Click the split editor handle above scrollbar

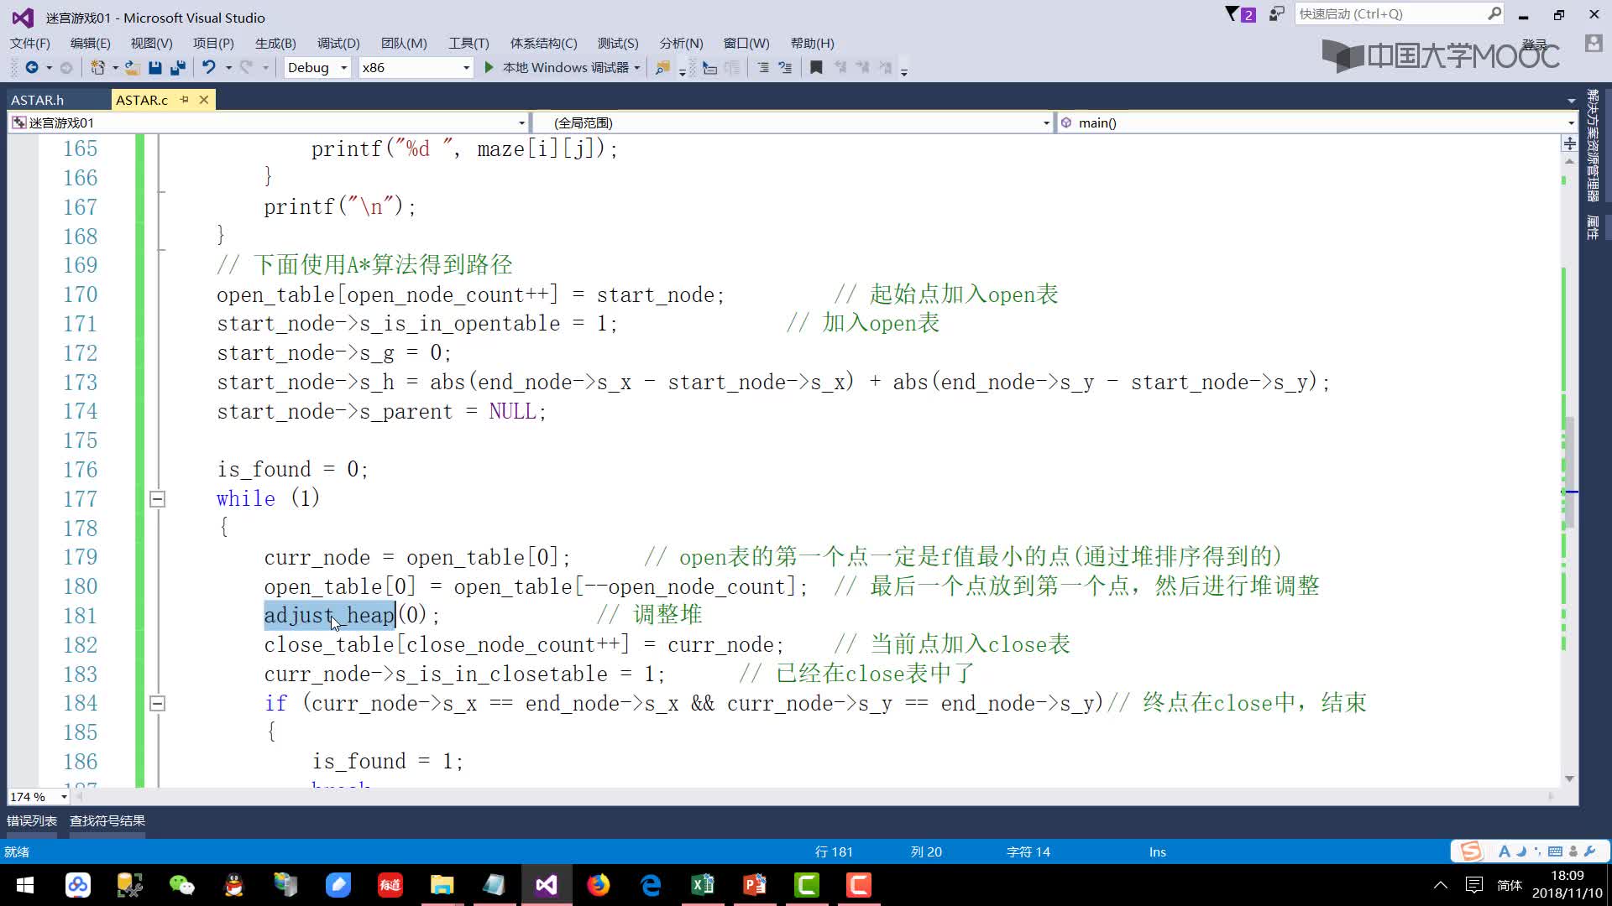[1569, 143]
